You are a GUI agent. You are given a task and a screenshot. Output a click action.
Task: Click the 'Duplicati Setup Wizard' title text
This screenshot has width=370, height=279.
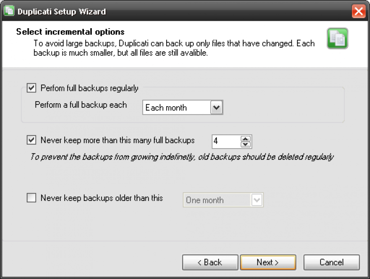(x=62, y=11)
